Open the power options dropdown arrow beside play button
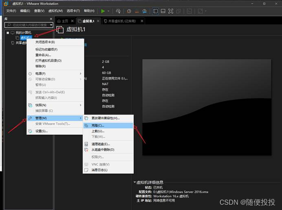The image size is (282, 210). (108, 11)
